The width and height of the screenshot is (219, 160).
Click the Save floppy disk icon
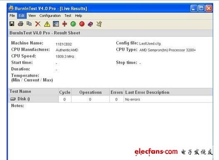12,24
